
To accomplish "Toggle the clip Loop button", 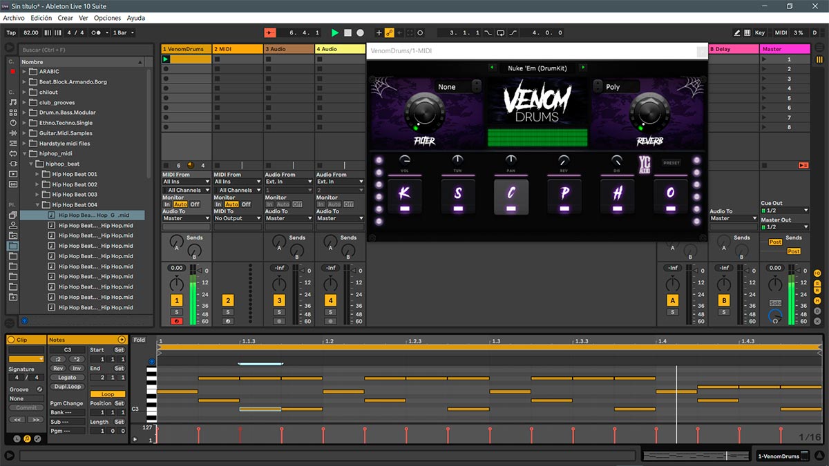I will click(108, 394).
